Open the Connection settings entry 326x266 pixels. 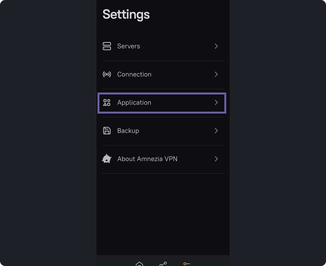[x=134, y=74]
